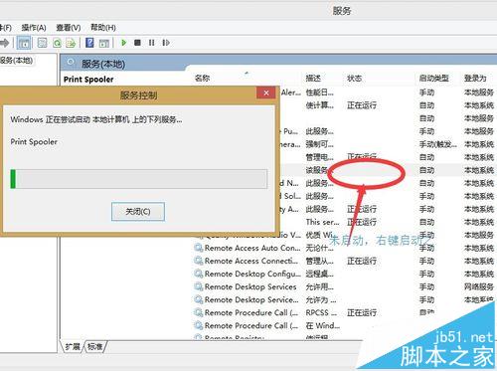This screenshot has height=371, width=497.
Task: Click the 优质 Wi... description cell
Action: [x=319, y=235]
